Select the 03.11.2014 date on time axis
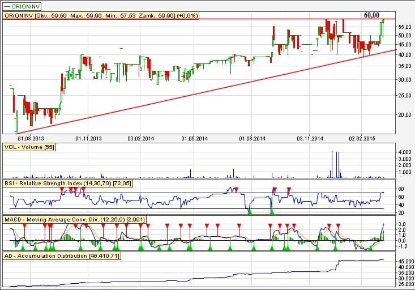 310,138
